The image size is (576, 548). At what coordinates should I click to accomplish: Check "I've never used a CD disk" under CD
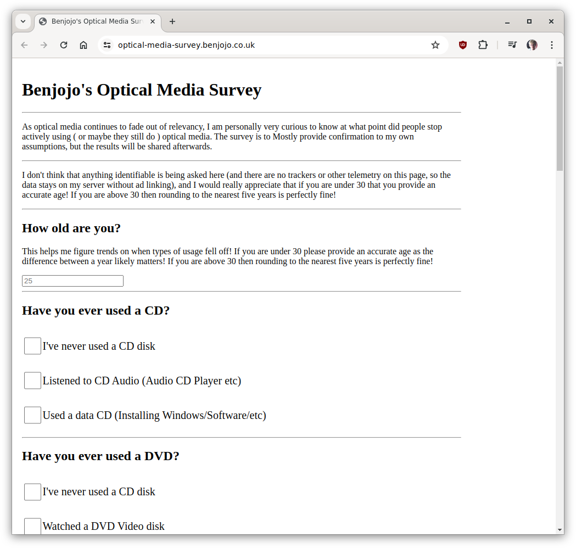click(32, 346)
